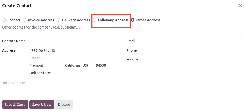Screen dimensions: 244x111
Task: Click the Save & New button
Action: [x=42, y=104]
